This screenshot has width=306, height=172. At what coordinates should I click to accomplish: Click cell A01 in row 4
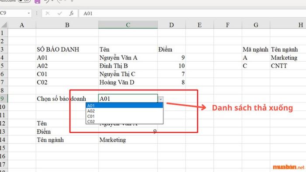(x=67, y=58)
